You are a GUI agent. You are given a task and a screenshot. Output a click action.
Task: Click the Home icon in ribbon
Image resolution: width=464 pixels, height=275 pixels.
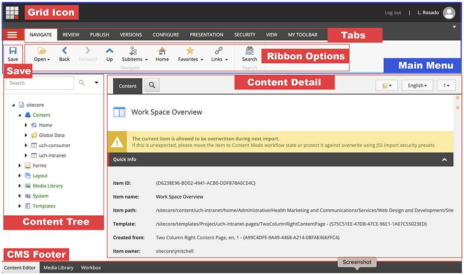[x=162, y=51]
